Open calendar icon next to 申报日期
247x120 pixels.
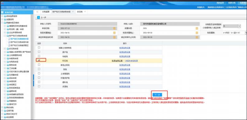coord(114,29)
